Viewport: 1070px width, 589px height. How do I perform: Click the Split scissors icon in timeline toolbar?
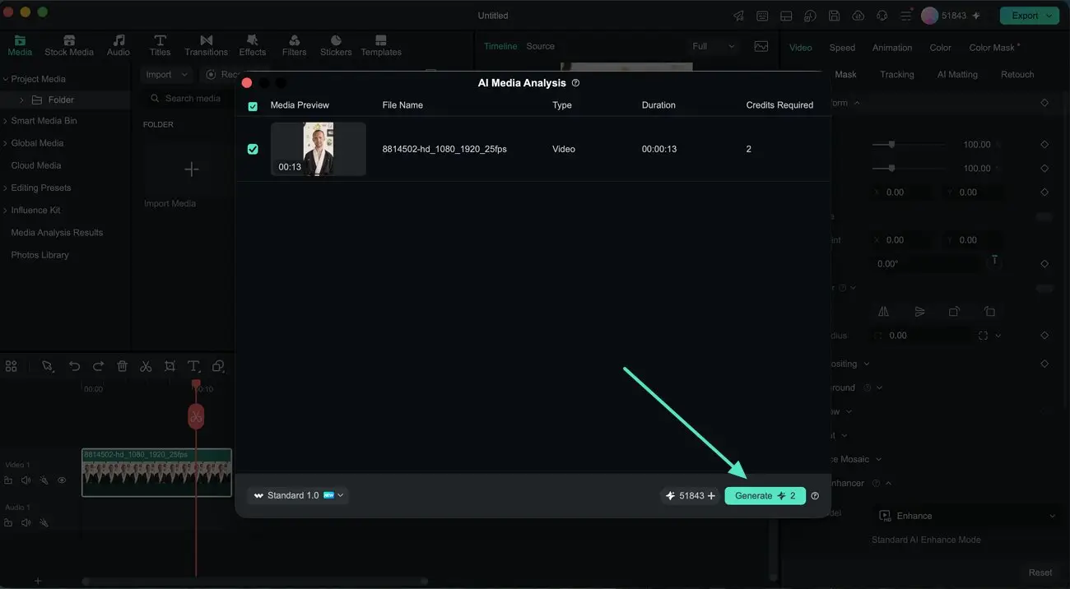click(146, 367)
